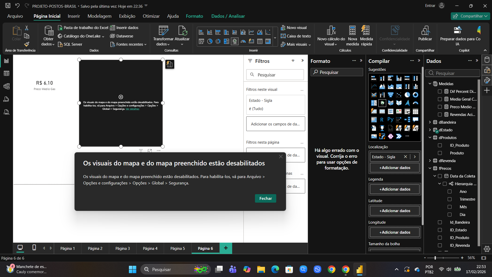The height and width of the screenshot is (277, 492).
Task: Choose the Python visual icon
Action: point(390,120)
